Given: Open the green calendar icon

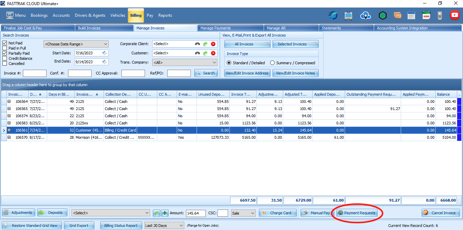Looking at the screenshot, I should tap(426, 15).
